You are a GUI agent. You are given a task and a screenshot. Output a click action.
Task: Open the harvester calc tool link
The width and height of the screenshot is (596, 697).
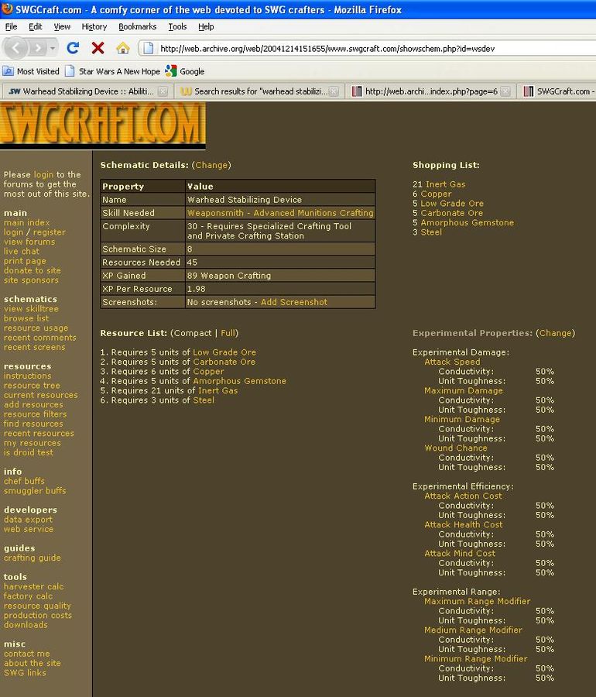(33, 587)
